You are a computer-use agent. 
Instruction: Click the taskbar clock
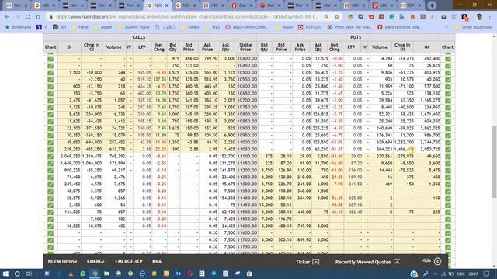click(473, 274)
